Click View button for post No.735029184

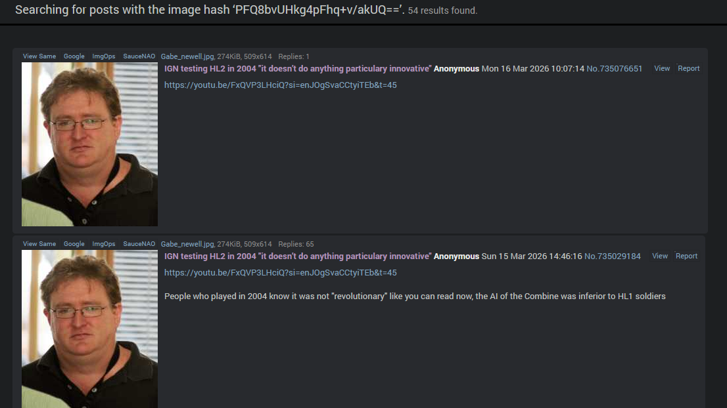(660, 256)
